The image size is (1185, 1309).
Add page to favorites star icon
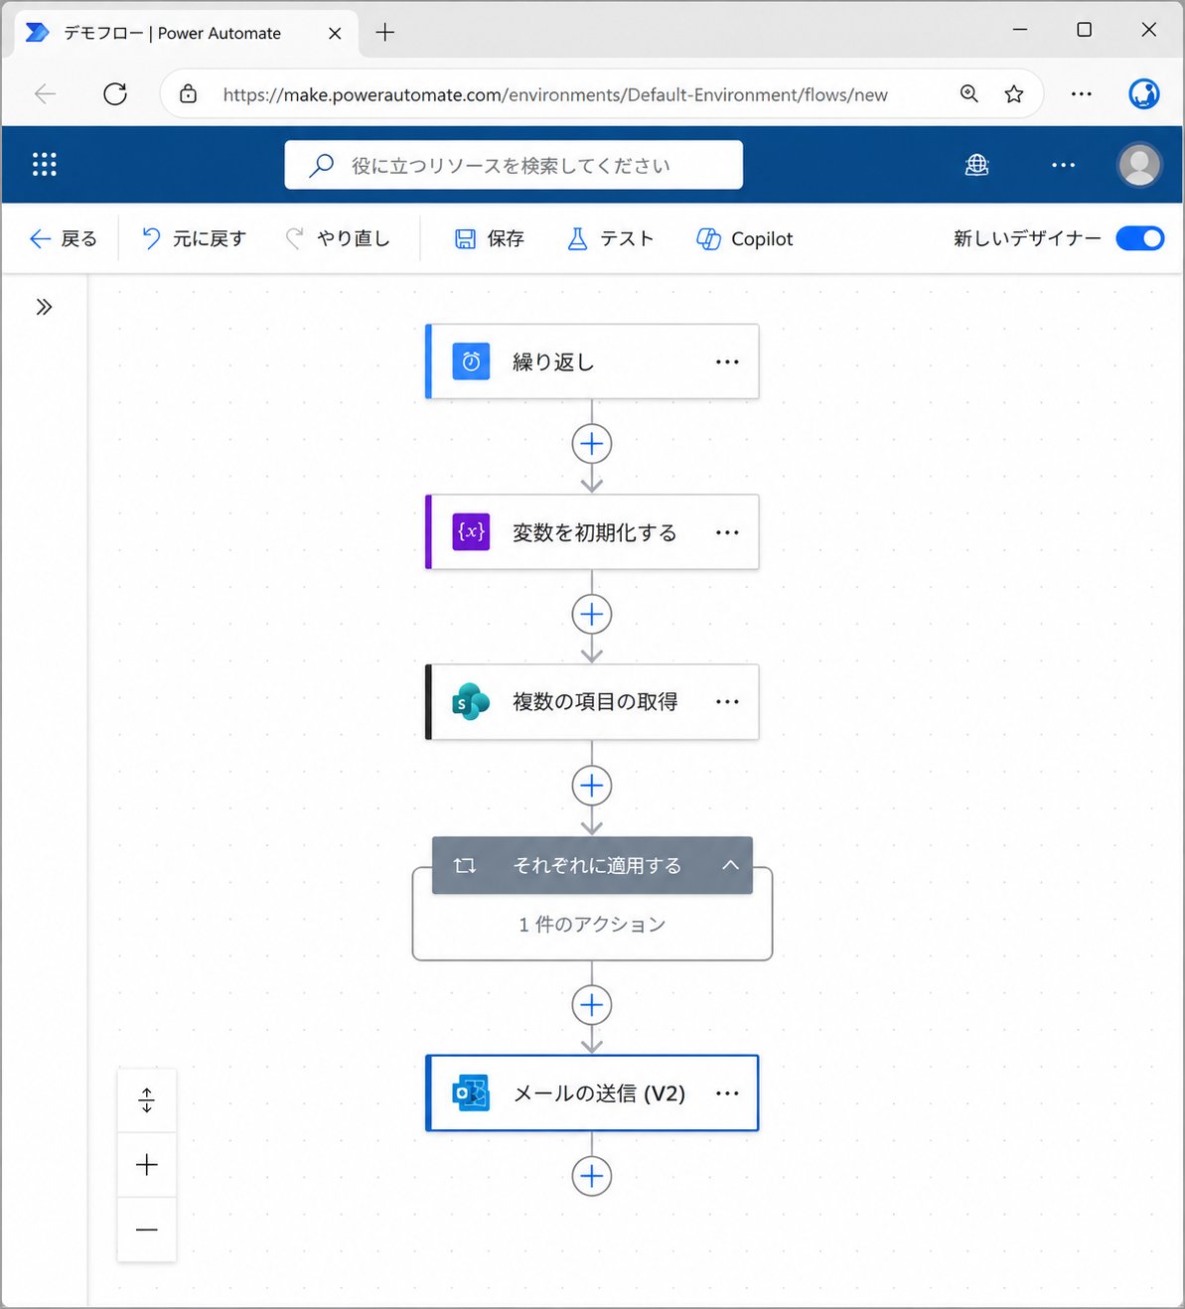1014,94
